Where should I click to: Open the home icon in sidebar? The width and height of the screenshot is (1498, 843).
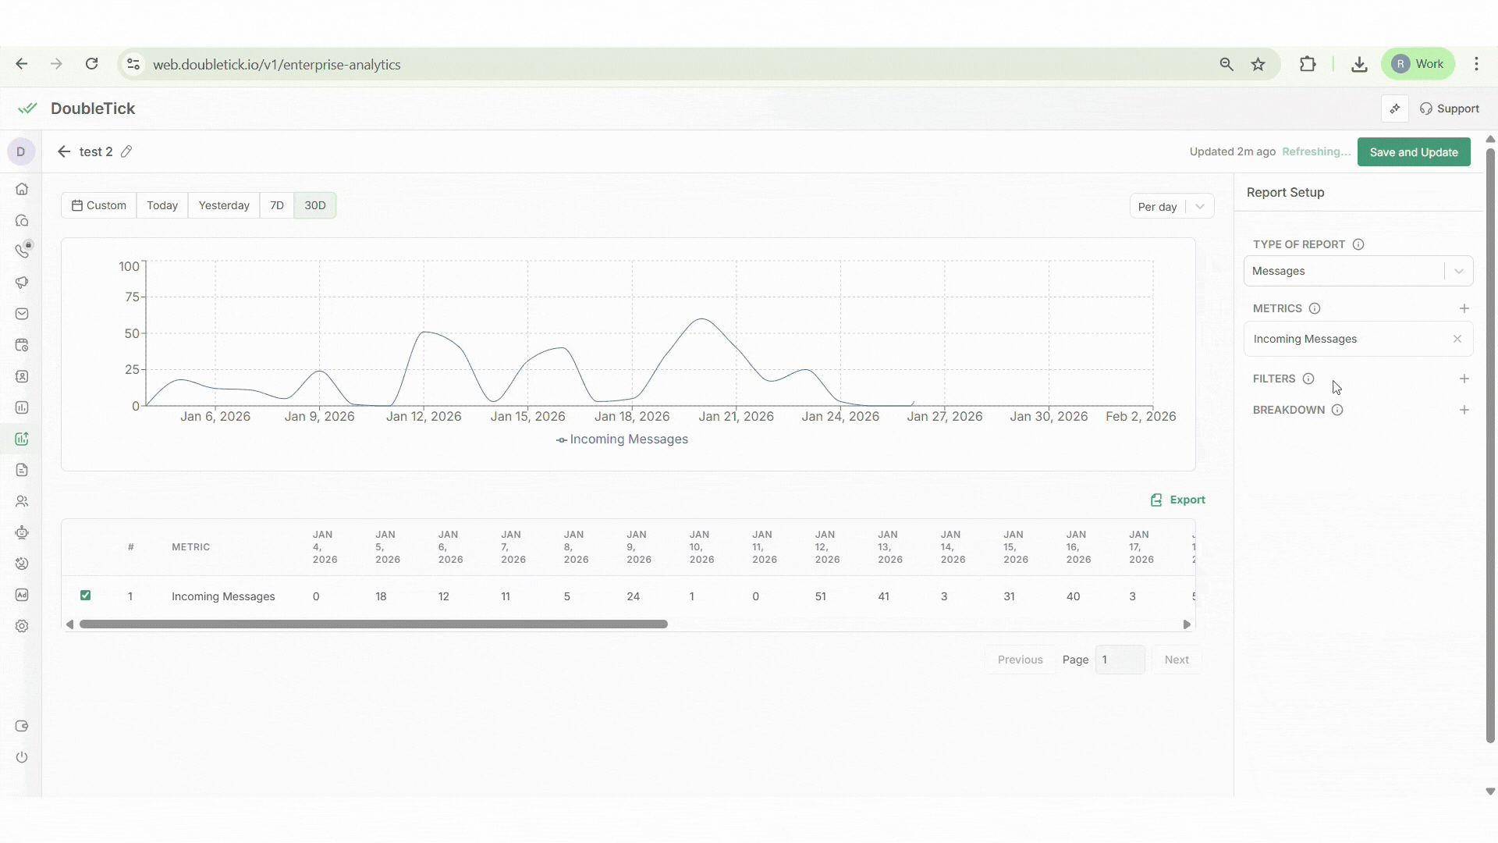pos(22,189)
